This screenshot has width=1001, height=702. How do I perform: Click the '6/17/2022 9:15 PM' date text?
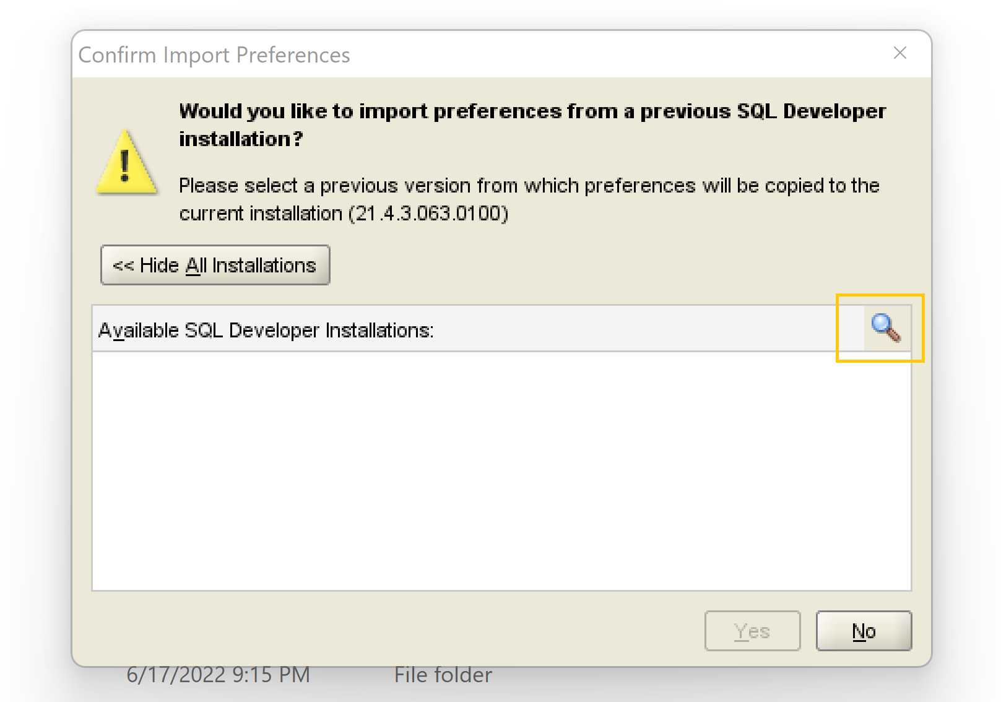click(x=219, y=675)
